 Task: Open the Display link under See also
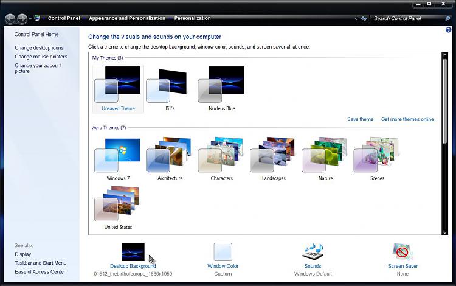click(22, 254)
